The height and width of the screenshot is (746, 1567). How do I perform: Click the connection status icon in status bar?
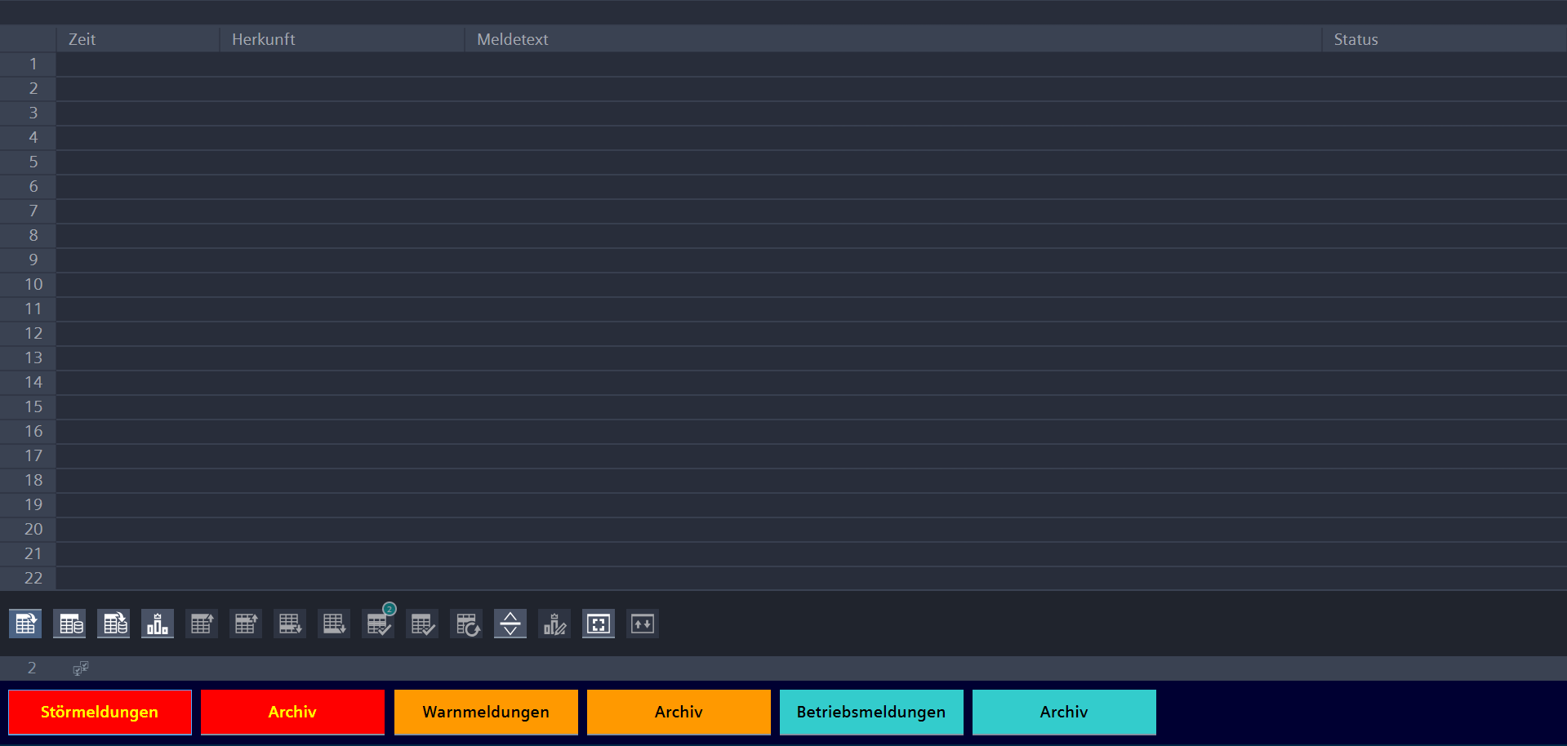80,668
